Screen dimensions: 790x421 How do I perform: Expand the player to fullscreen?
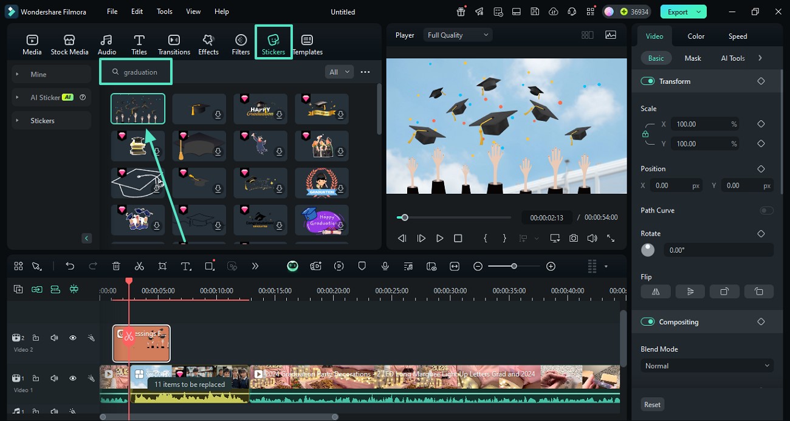coord(611,239)
